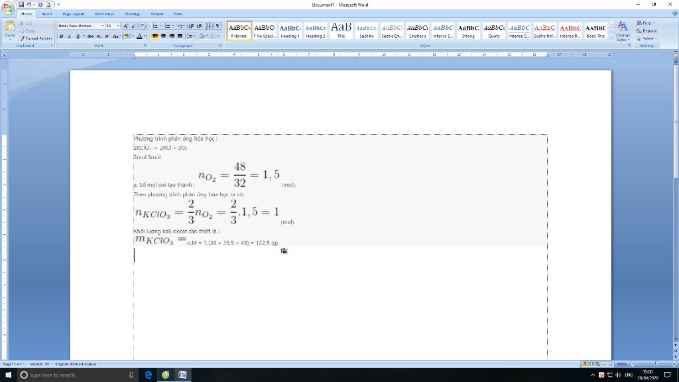Viewport: 679px width, 382px height.
Task: Click the Shrink Font icon
Action: click(133, 26)
